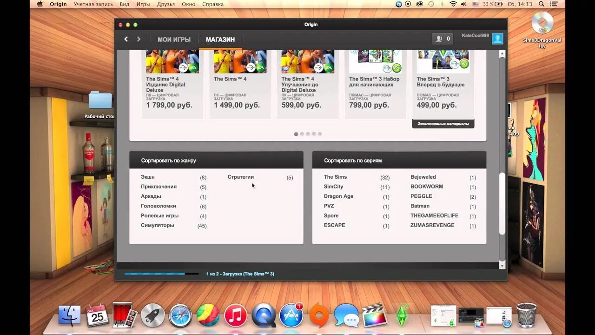The image size is (595, 335).
Task: Browse The Sims series
Action: [x=335, y=177]
